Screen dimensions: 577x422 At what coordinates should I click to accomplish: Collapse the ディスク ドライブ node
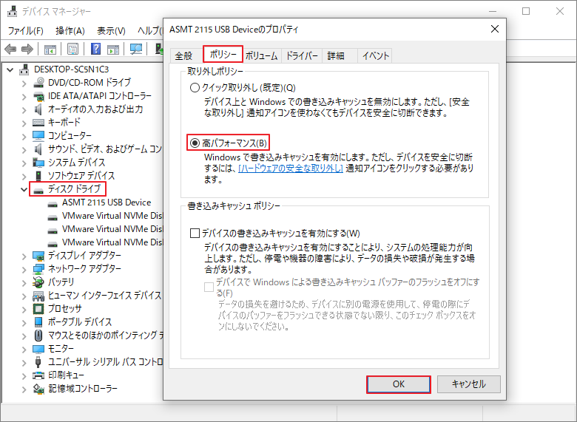24,190
